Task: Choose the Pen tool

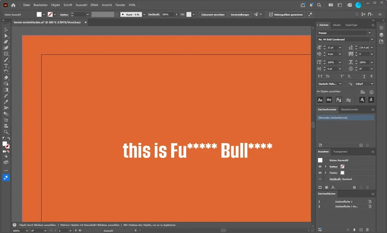Action: tap(6, 42)
